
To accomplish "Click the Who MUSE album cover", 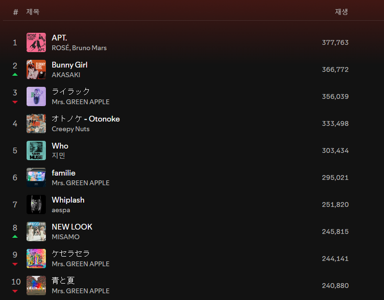I will pos(36,150).
